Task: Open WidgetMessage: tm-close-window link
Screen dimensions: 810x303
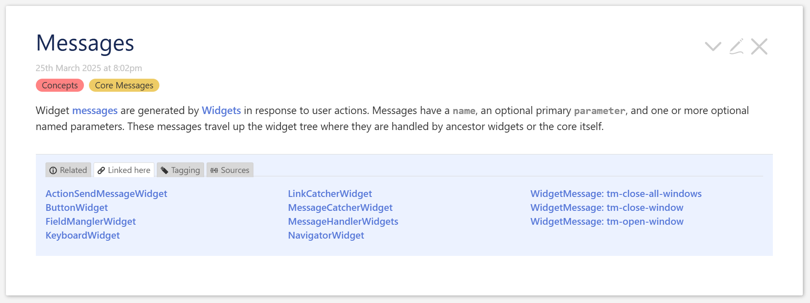Action: 607,207
